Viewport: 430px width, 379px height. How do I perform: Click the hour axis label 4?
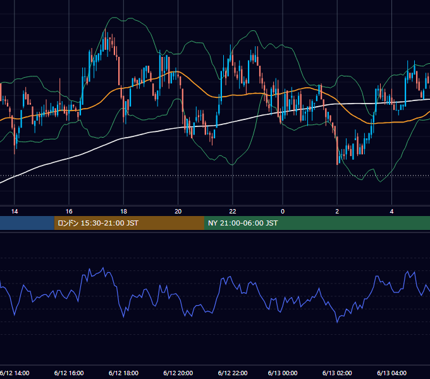click(x=391, y=211)
